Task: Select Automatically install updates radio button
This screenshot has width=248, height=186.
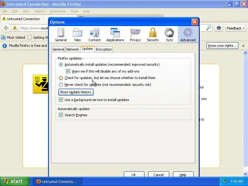Action: tap(61, 65)
